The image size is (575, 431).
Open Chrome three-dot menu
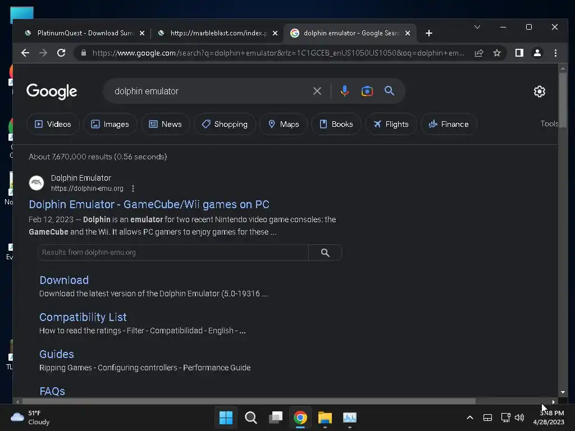pos(555,53)
